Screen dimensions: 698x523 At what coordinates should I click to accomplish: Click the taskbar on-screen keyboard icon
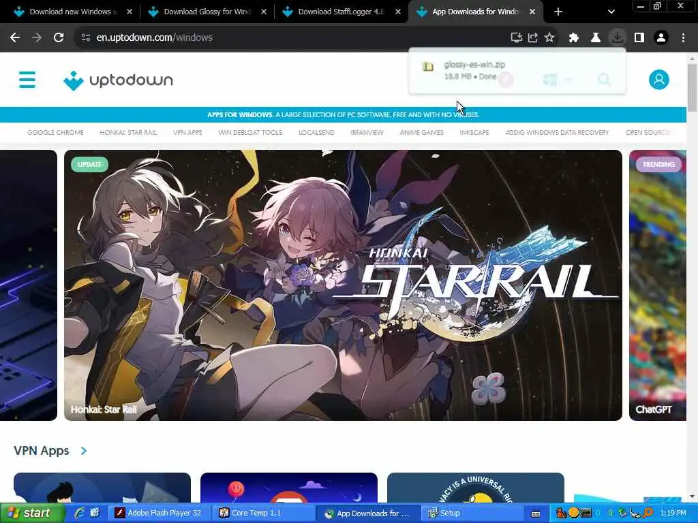point(536,513)
